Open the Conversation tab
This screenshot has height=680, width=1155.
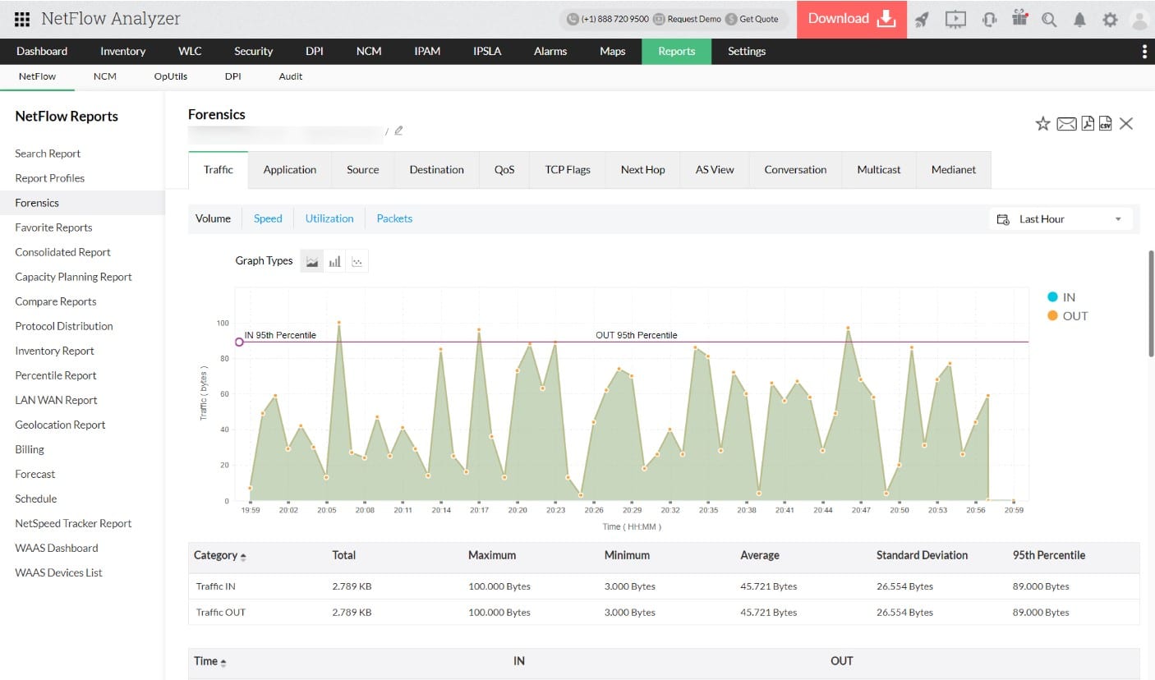click(795, 170)
